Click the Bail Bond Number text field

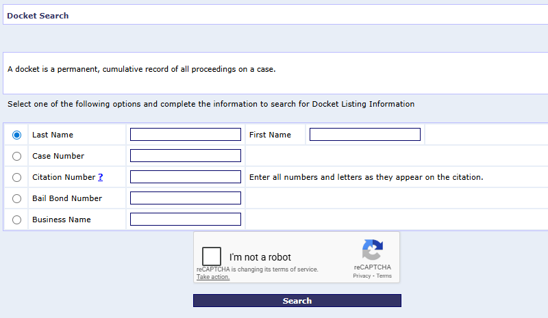[185, 198]
